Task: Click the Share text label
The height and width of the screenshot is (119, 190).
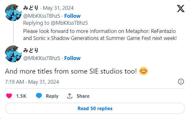Action: [83, 96]
